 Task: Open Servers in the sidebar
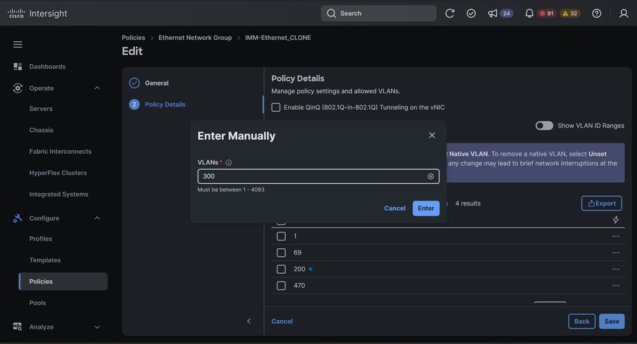(x=41, y=108)
